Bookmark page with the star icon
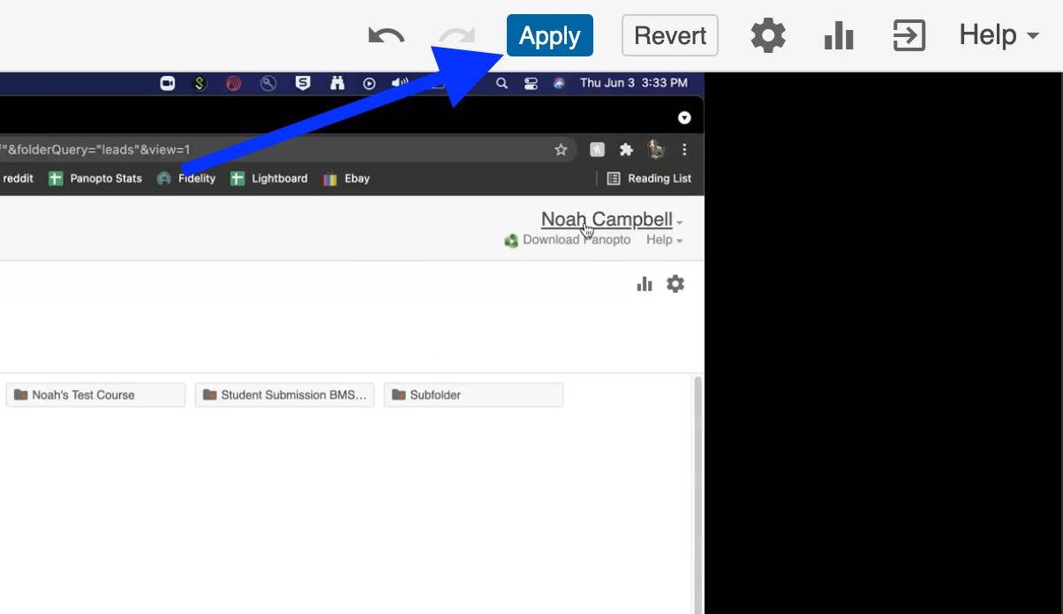 pyautogui.click(x=561, y=150)
